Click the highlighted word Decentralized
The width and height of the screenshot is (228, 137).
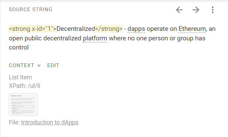[x=75, y=29]
